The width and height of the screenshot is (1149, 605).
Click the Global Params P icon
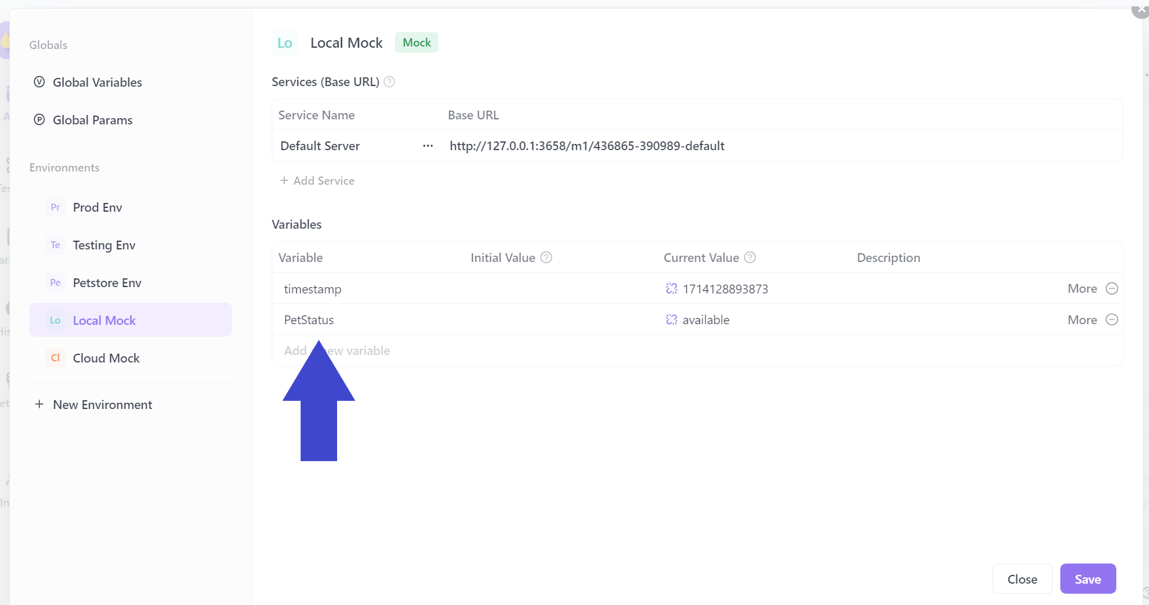39,120
